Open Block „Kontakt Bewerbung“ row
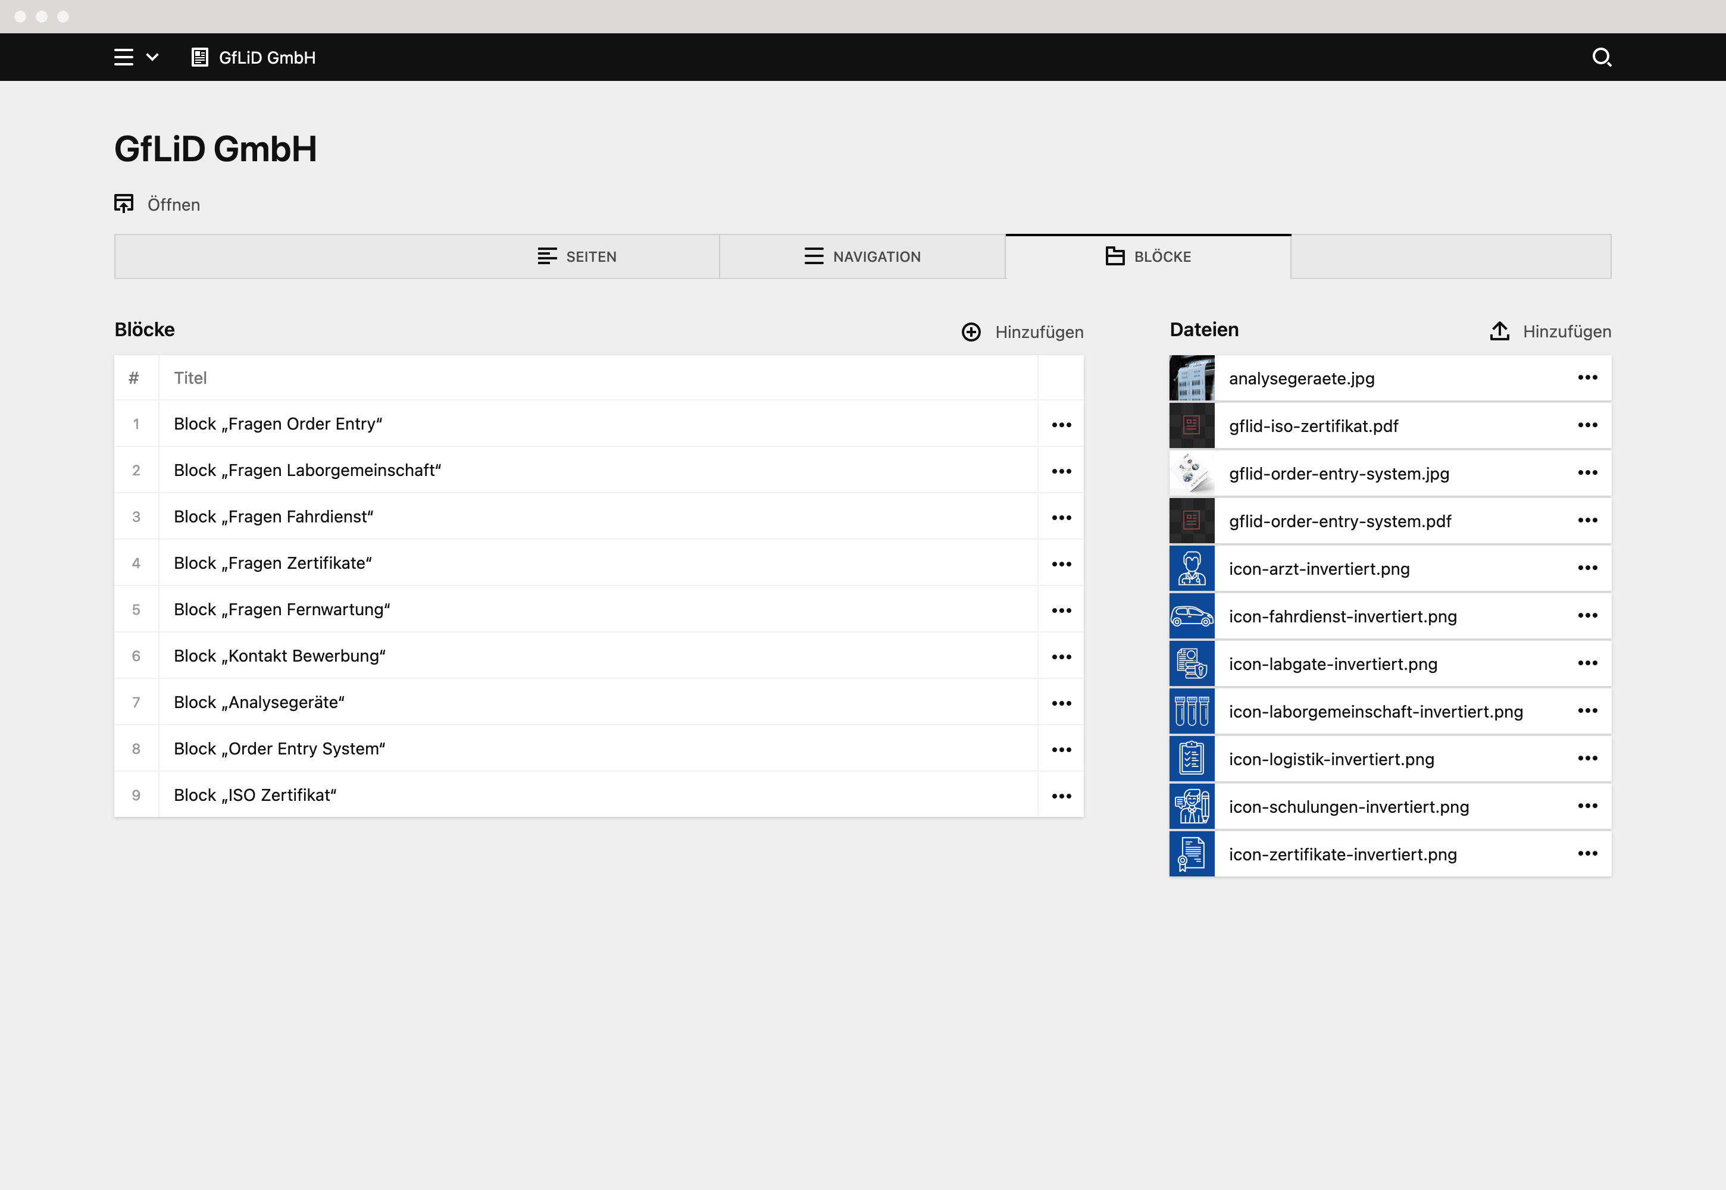 (x=599, y=656)
